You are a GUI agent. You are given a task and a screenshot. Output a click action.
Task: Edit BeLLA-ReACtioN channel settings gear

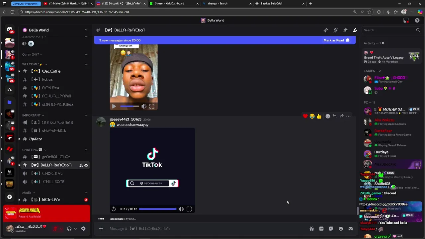click(x=86, y=165)
